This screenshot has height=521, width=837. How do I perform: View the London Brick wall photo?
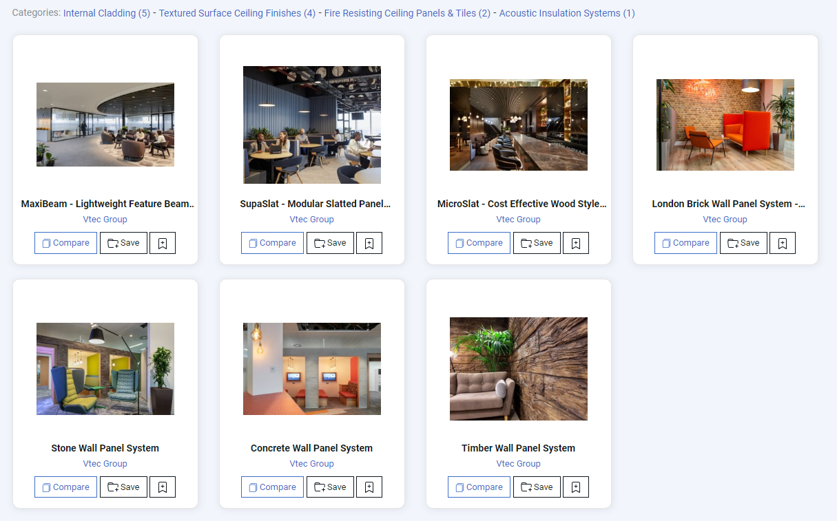coord(725,125)
